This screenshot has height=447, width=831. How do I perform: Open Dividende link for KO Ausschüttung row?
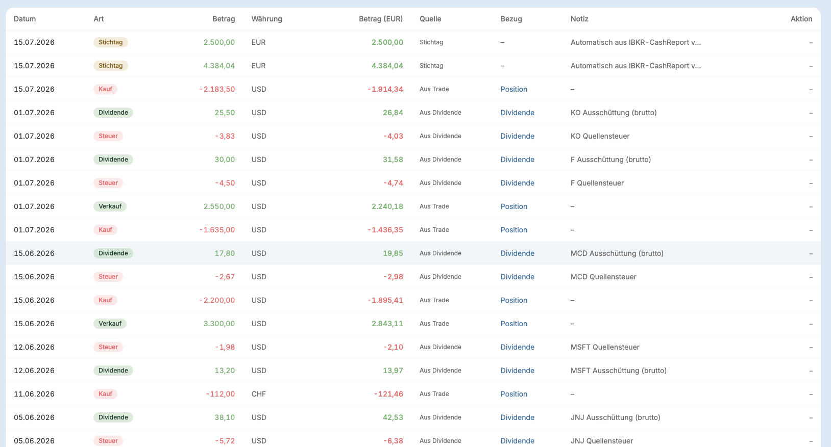coord(517,113)
